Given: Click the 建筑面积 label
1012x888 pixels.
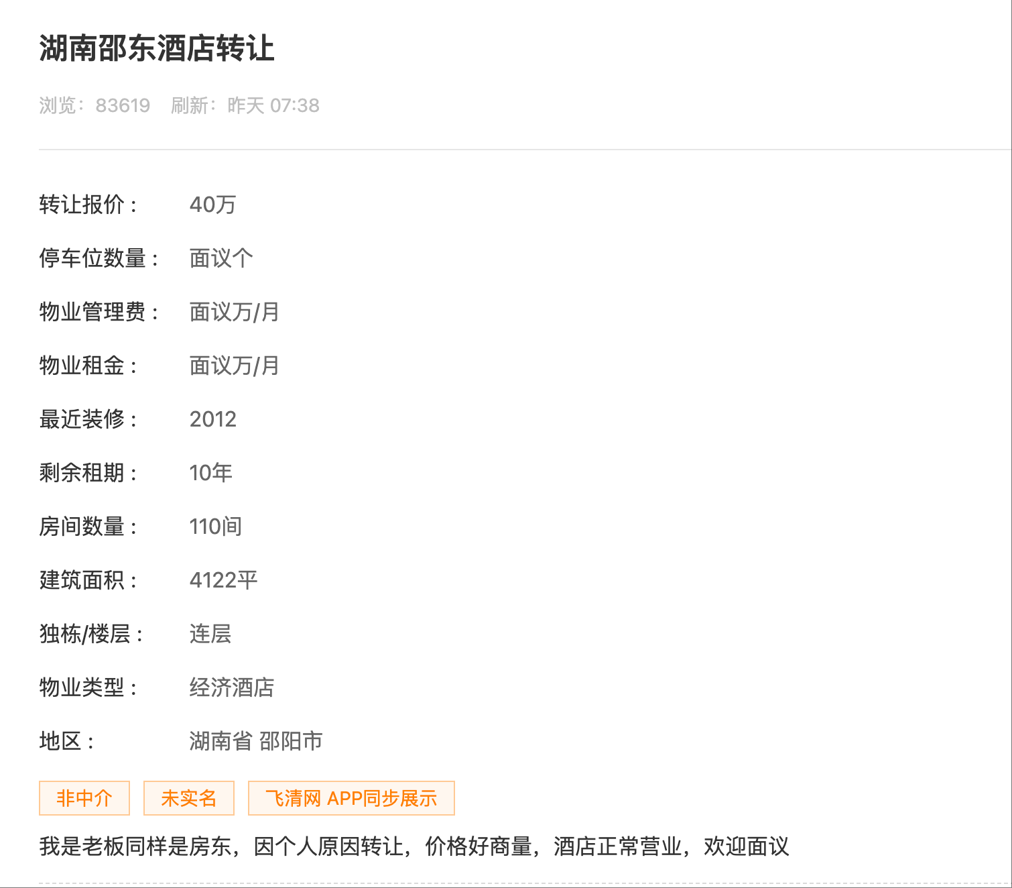Looking at the screenshot, I should point(88,580).
